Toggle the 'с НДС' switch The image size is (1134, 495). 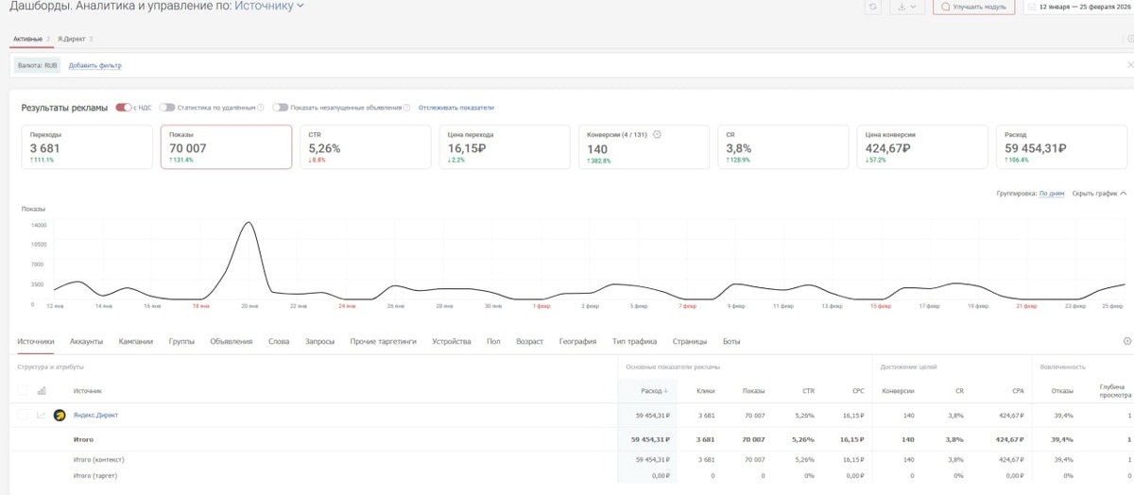(x=123, y=108)
